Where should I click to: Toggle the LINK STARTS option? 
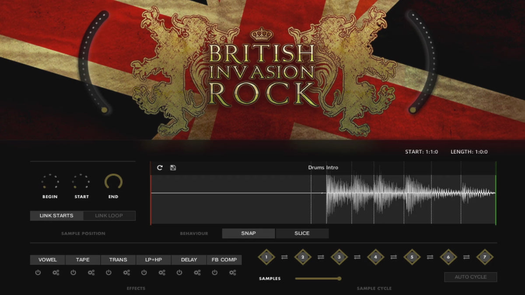56,216
